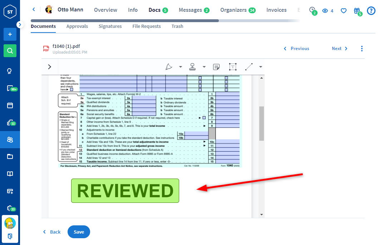Expand the viewer side panel chevron

click(49, 67)
